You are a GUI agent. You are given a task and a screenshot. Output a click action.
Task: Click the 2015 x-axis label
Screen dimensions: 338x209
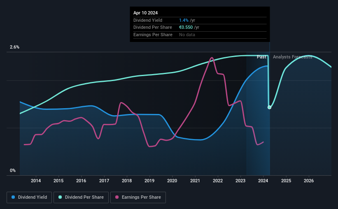[x=58, y=181]
